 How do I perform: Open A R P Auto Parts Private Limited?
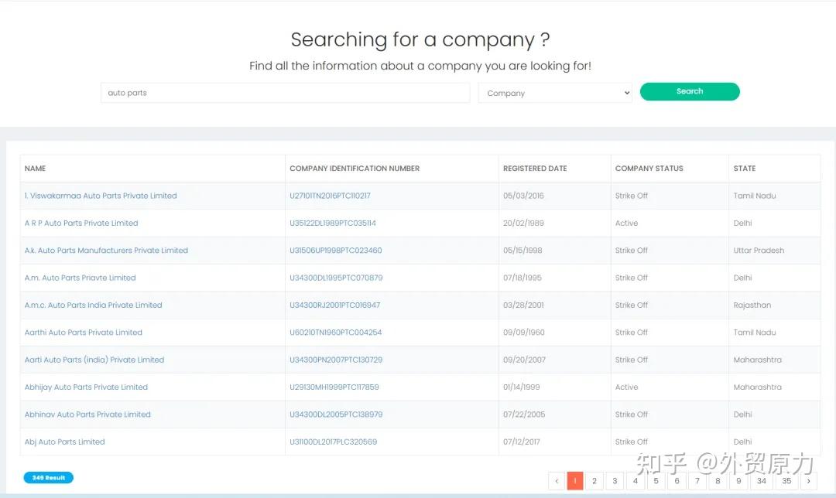pos(81,223)
